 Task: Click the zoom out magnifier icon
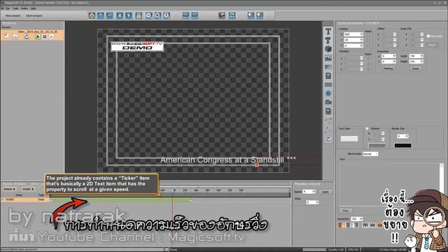(x=148, y=15)
